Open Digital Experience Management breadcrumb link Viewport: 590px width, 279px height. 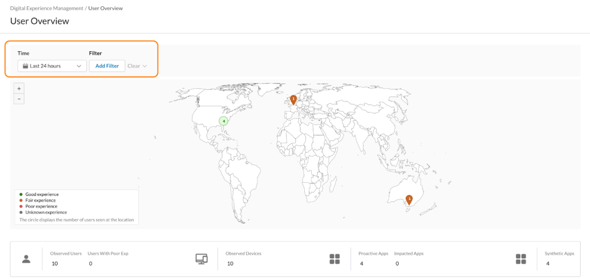46,8
